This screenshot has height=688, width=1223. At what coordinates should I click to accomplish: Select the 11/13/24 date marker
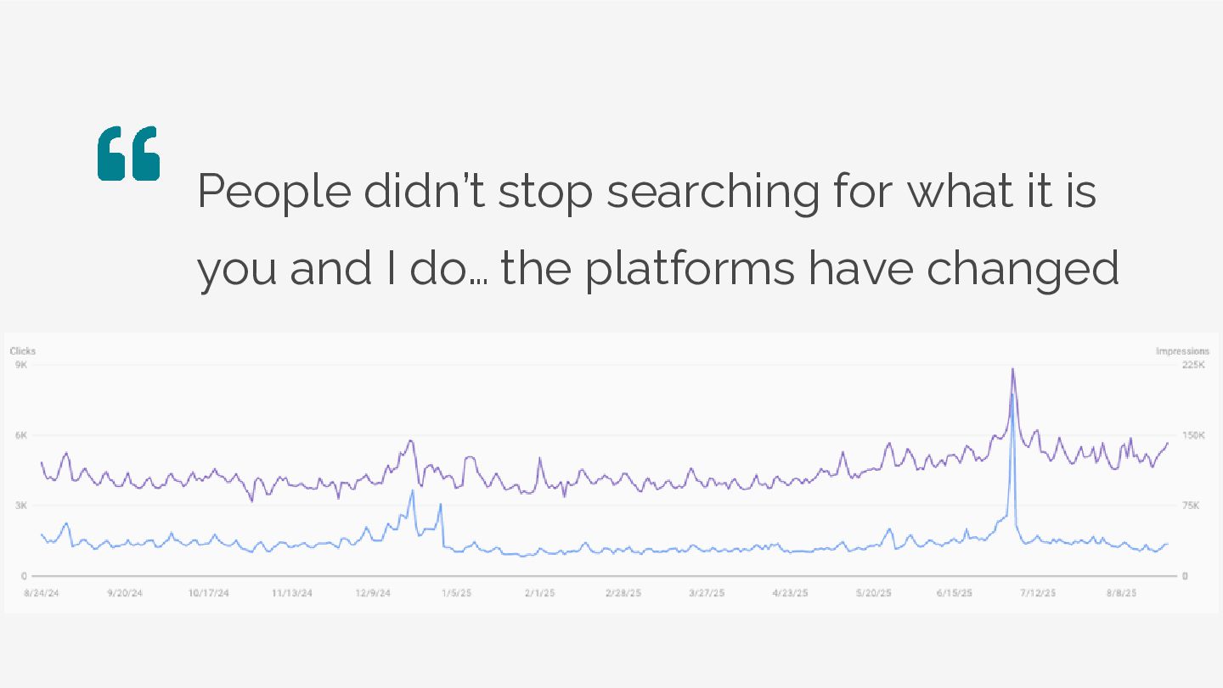tap(292, 593)
